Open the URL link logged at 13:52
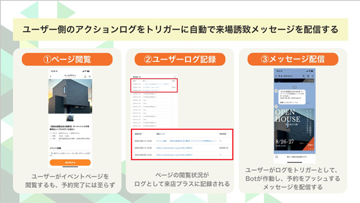 point(174,148)
